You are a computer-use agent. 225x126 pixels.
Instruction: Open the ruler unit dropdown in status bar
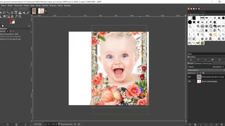[x=47, y=124]
